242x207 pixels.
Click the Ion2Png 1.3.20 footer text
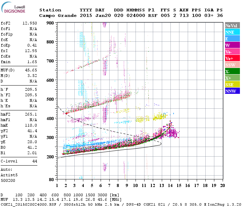tap(224, 205)
